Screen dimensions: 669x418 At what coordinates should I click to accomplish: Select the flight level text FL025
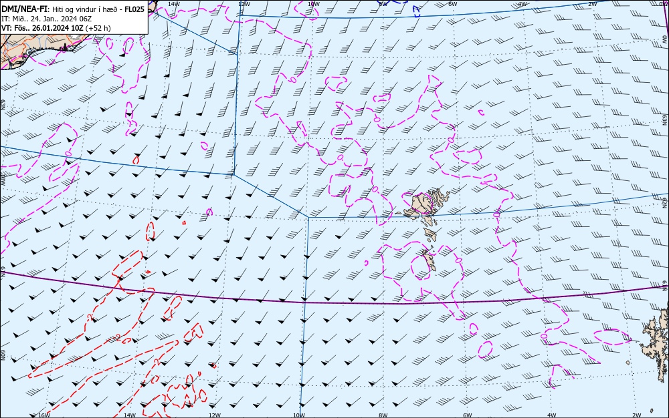134,9
